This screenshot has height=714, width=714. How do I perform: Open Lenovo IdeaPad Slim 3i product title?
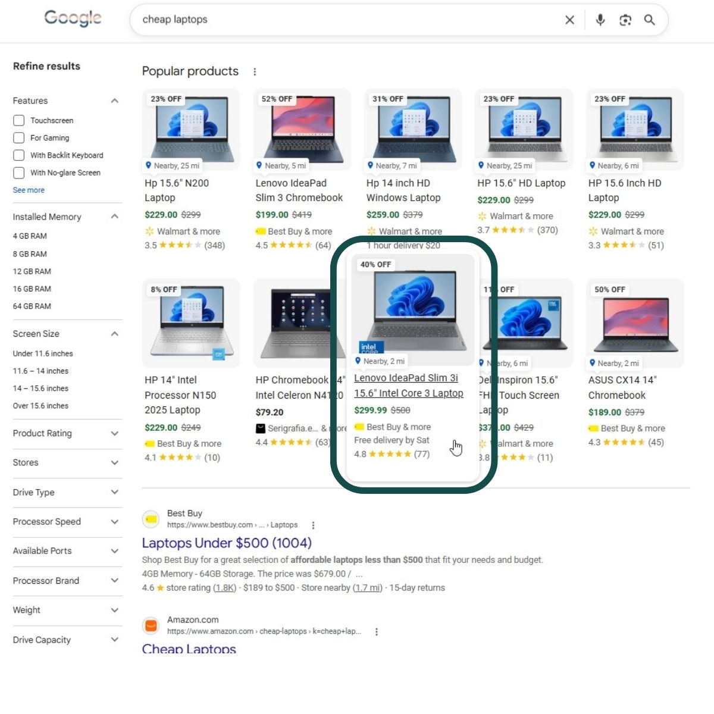click(x=409, y=386)
